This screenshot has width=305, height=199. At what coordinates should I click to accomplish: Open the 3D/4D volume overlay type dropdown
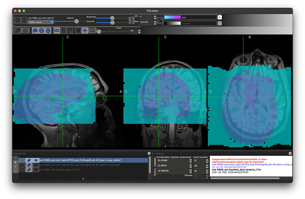point(40,22)
